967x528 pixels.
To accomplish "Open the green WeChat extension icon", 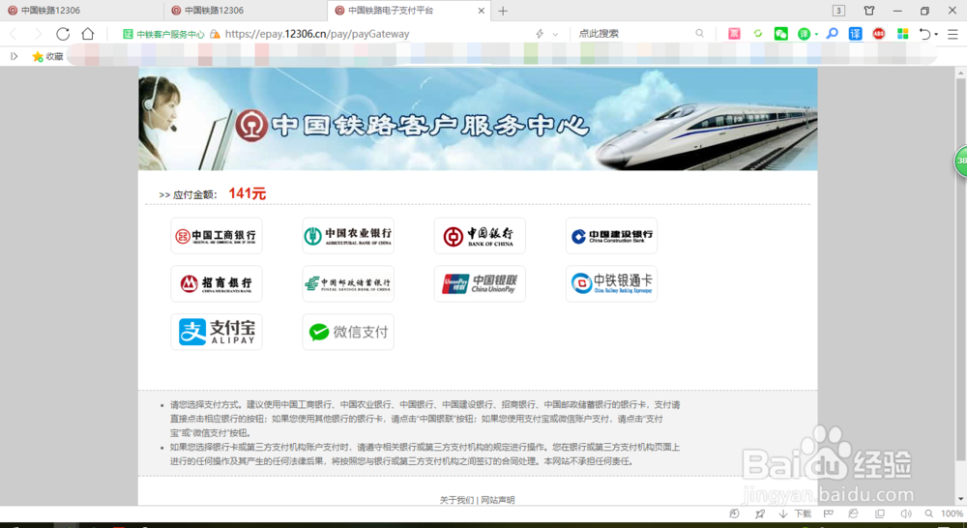I will coord(780,34).
